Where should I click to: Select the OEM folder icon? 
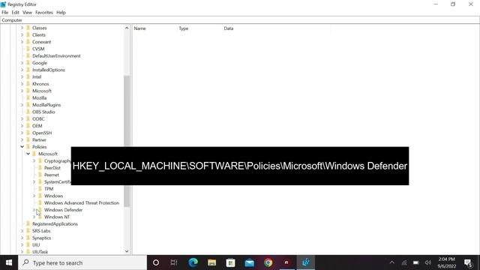click(28, 126)
